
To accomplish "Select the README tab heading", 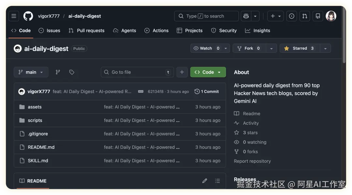I will [33, 181].
